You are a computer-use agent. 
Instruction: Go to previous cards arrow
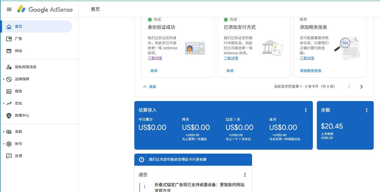pos(349,87)
